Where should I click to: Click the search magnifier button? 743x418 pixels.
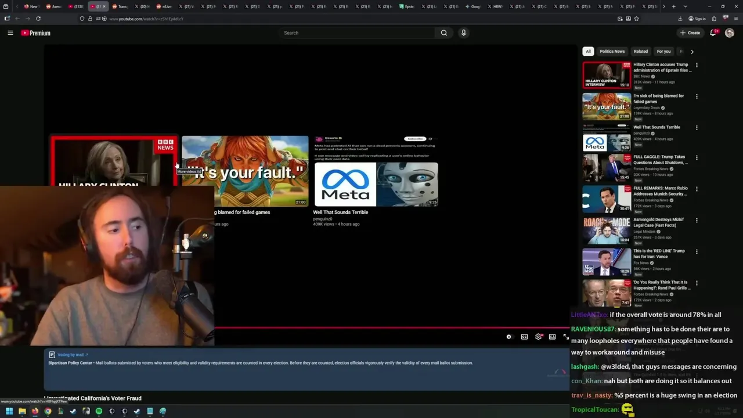pyautogui.click(x=444, y=33)
